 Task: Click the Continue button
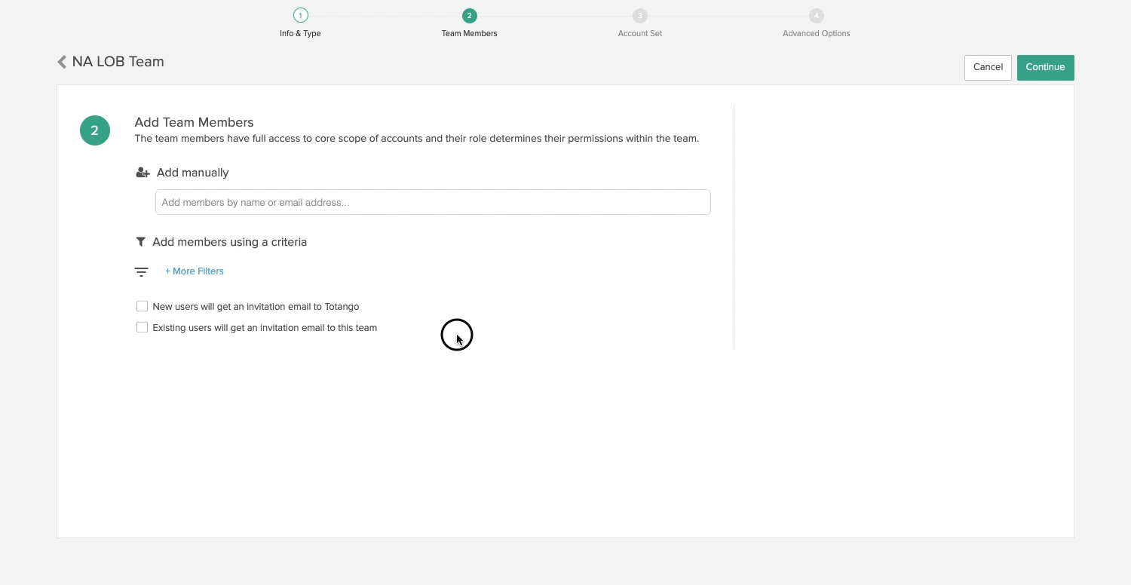[1045, 67]
